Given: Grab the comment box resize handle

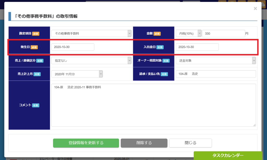Looking at the screenshot, I should tap(254, 125).
